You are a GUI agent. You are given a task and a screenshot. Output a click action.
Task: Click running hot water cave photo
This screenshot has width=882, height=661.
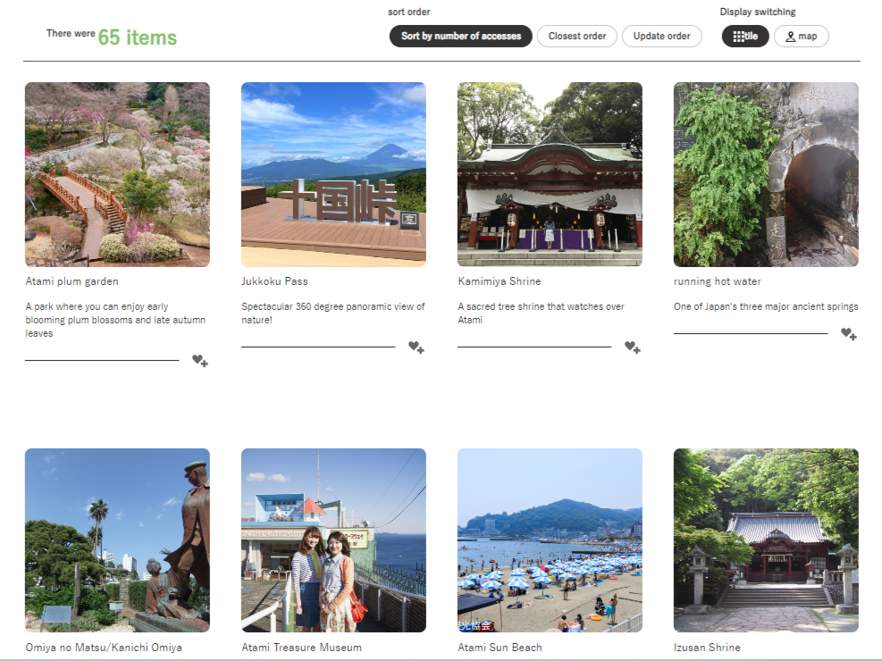point(766,174)
